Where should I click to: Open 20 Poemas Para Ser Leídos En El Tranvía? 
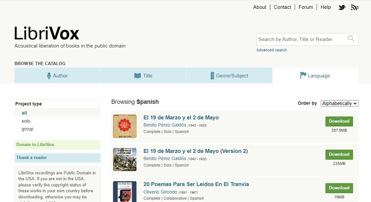[x=196, y=184]
